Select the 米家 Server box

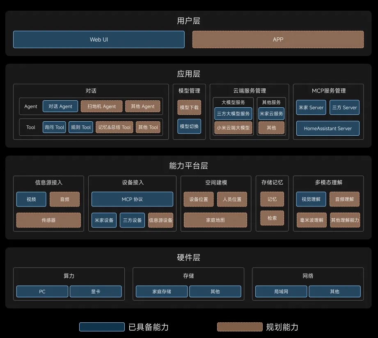click(311, 108)
